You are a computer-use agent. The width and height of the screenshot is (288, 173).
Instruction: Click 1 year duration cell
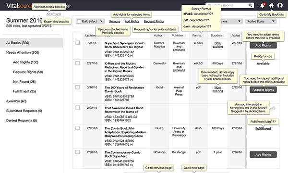(217, 152)
